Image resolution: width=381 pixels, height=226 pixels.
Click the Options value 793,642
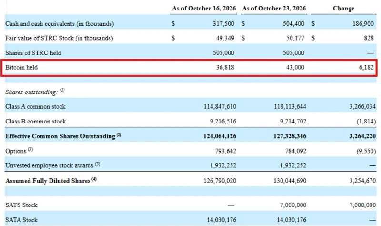(x=226, y=151)
